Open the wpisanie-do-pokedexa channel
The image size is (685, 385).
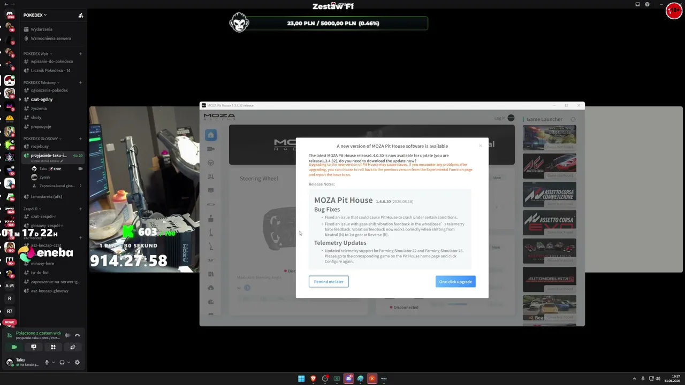[52, 61]
